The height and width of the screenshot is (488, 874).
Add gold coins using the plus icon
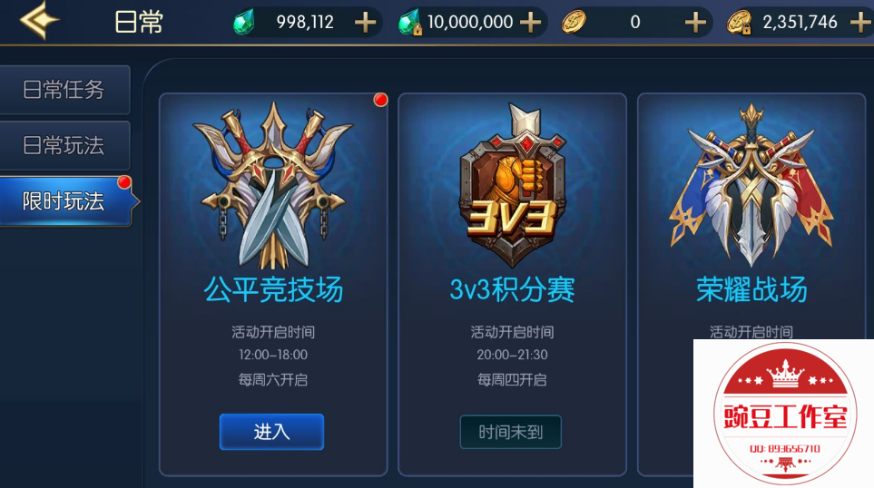[695, 23]
